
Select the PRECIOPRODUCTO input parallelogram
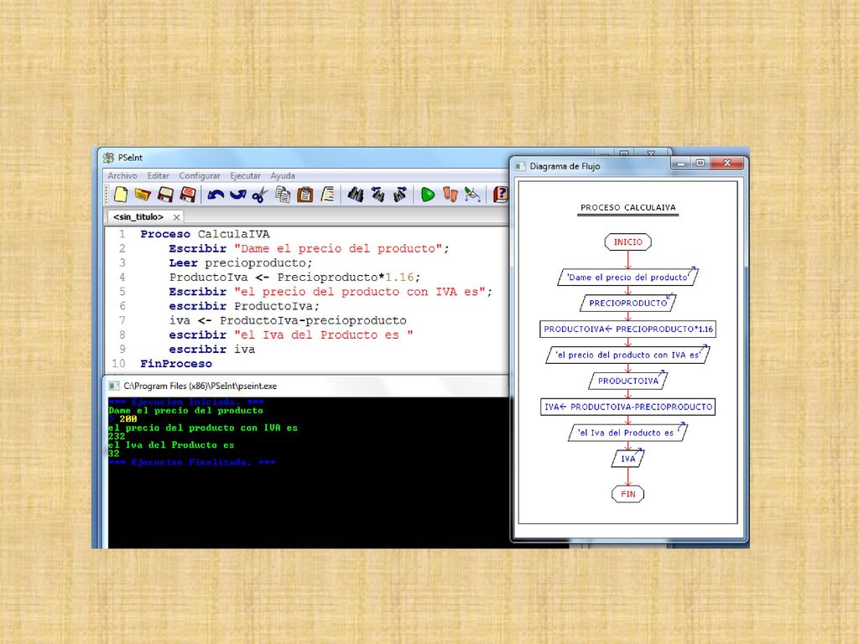coord(627,303)
